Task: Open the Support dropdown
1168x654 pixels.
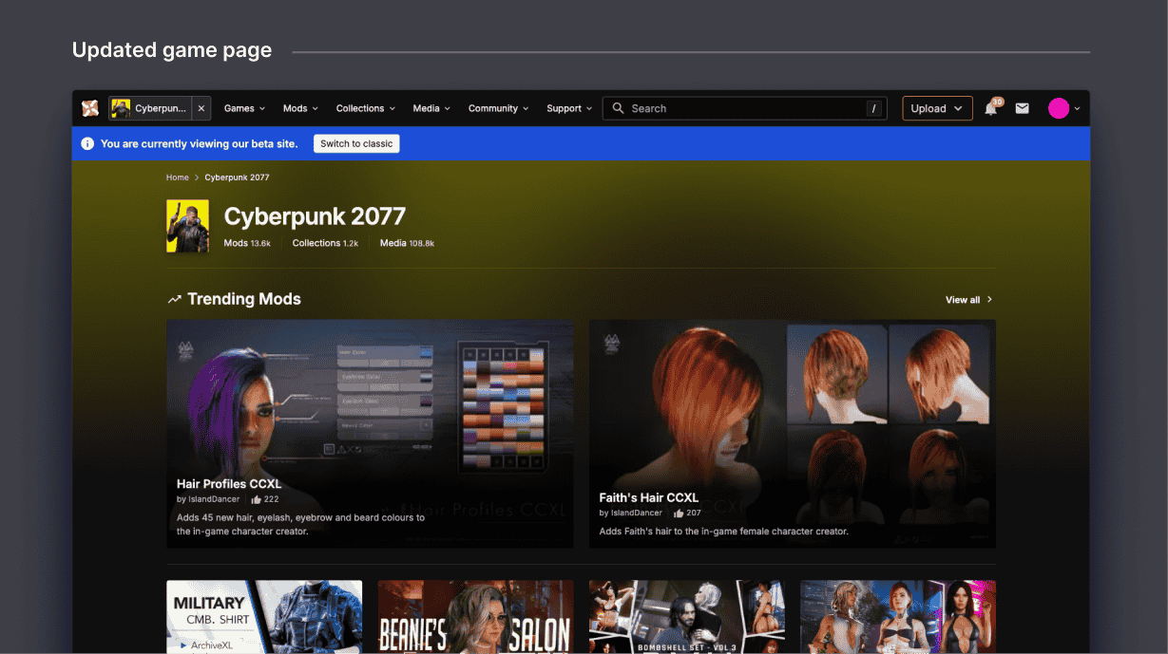Action: 569,108
